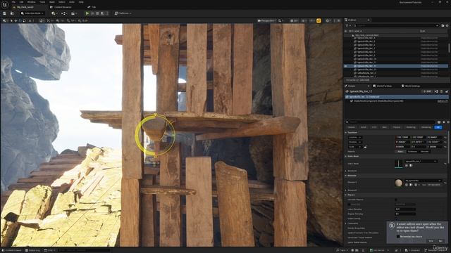Viewport: 451px width, 253px height.
Task: Open Blueprint/add script icon next to Add
Action: [x=436, y=91]
